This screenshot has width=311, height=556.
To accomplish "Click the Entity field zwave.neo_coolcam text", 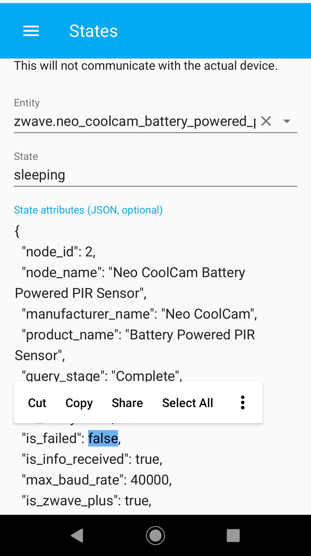I will click(x=135, y=121).
